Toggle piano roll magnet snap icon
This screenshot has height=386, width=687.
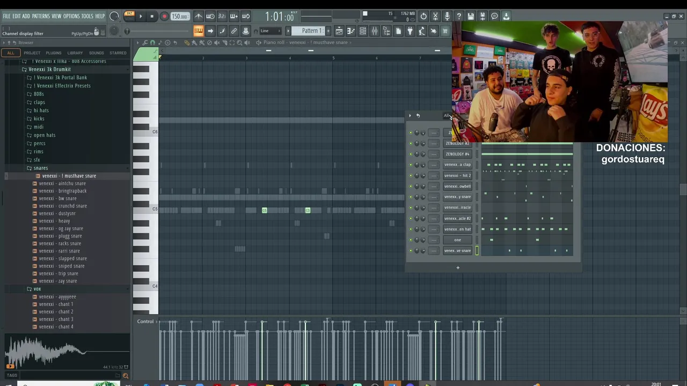click(x=152, y=42)
